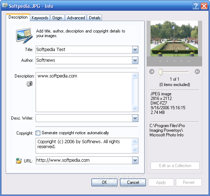Viewport: 210px width, 196px height.
Task: Expand the Desc. Writer dropdown
Action: (x=135, y=118)
